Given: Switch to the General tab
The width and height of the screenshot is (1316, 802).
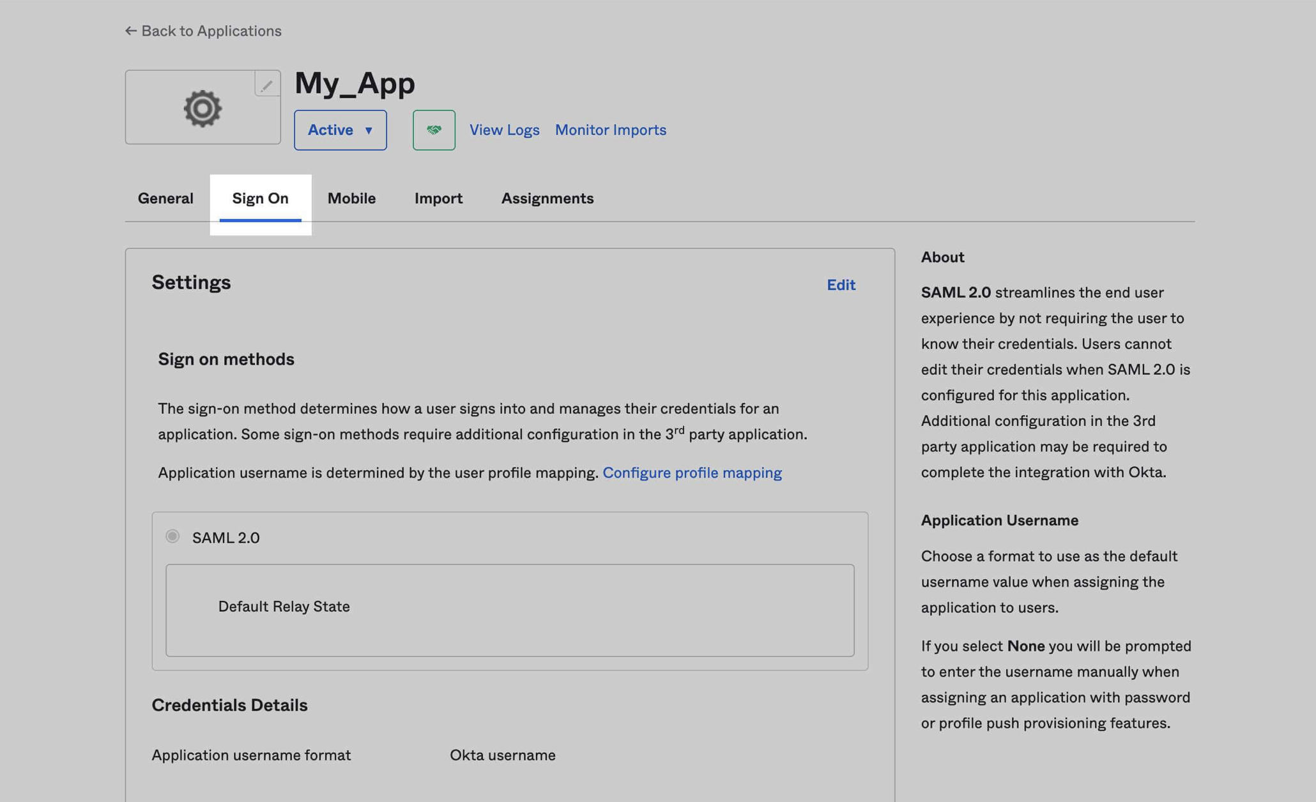Looking at the screenshot, I should pos(165,198).
